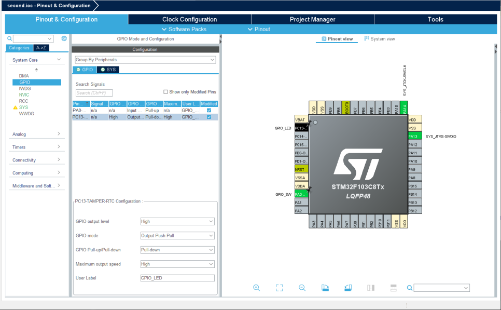Toggle Modified checkbox for PA0 row
501x310 pixels.
pos(209,111)
